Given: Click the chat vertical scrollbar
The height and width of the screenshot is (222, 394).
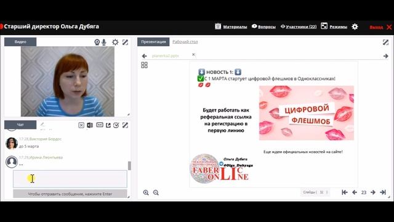Looking at the screenshot, I should tap(129, 165).
